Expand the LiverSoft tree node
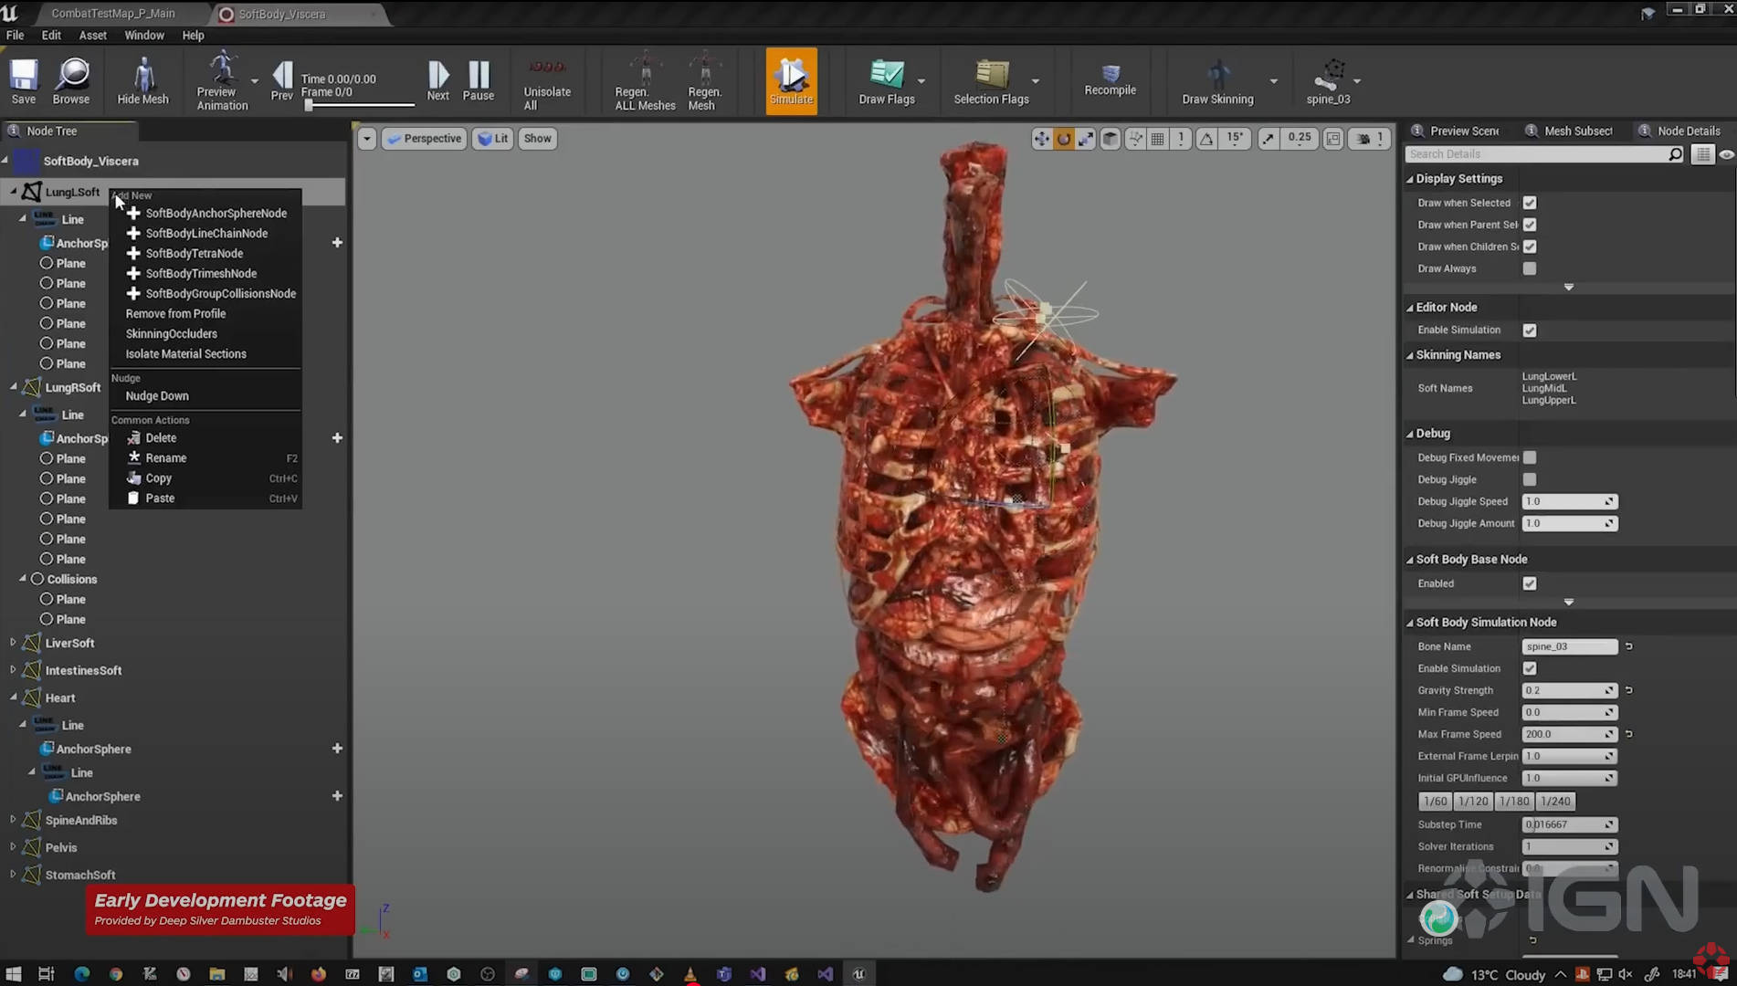The height and width of the screenshot is (986, 1737). 13,643
